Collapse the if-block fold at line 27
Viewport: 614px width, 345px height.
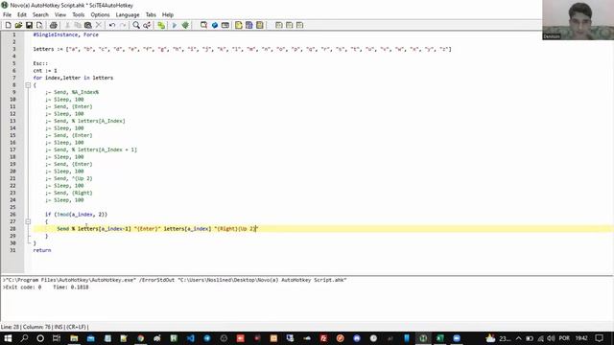click(x=28, y=221)
